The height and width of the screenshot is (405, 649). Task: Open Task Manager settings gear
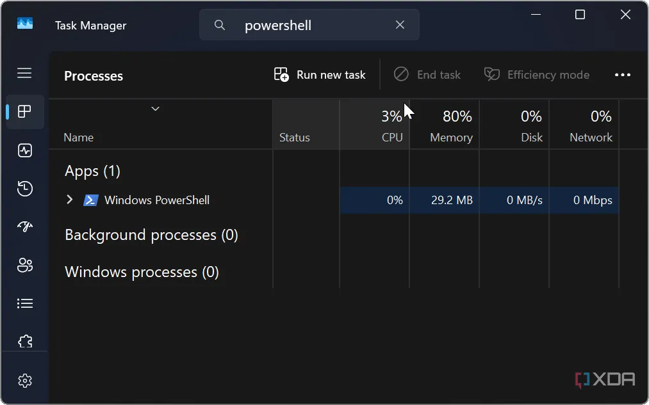point(25,381)
